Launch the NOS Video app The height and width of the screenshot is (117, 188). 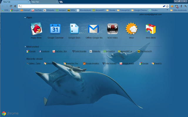pyautogui.click(x=112, y=29)
